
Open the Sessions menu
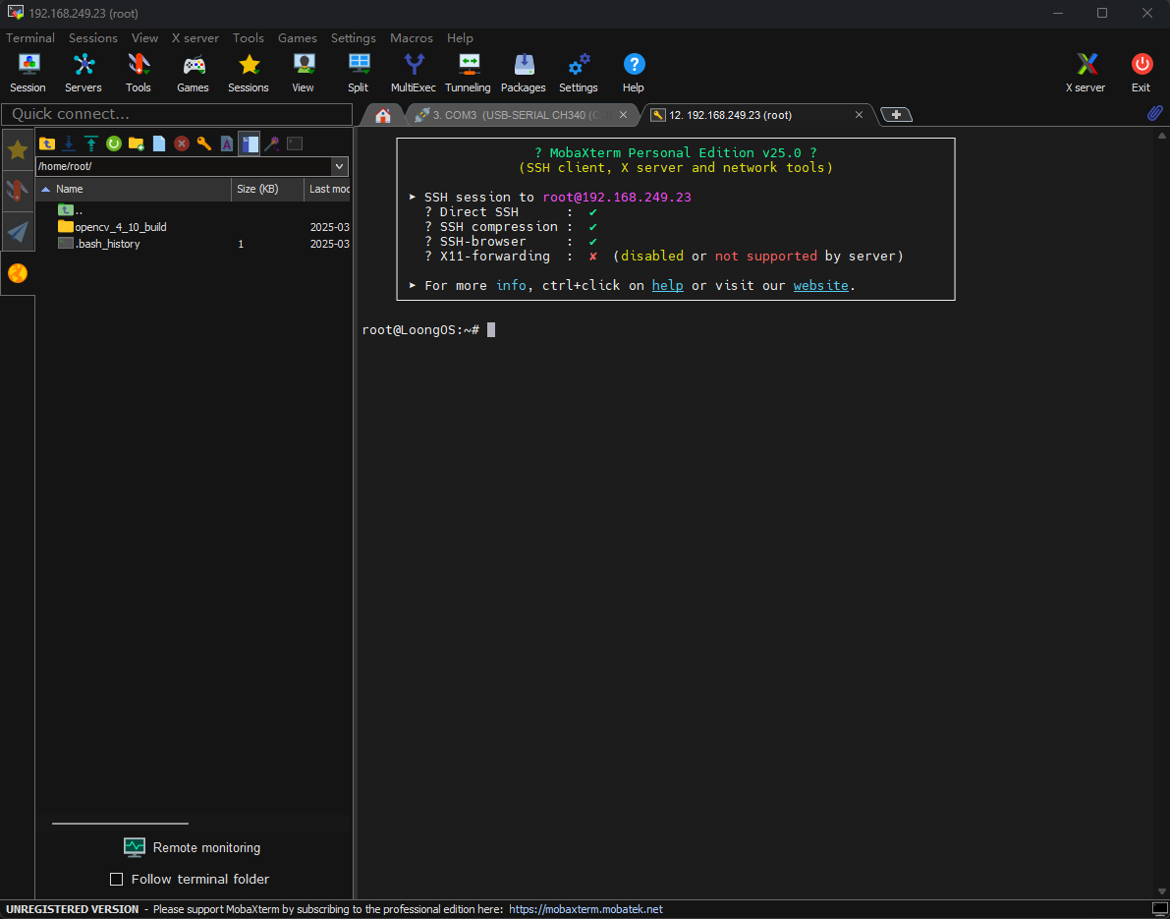coord(93,38)
